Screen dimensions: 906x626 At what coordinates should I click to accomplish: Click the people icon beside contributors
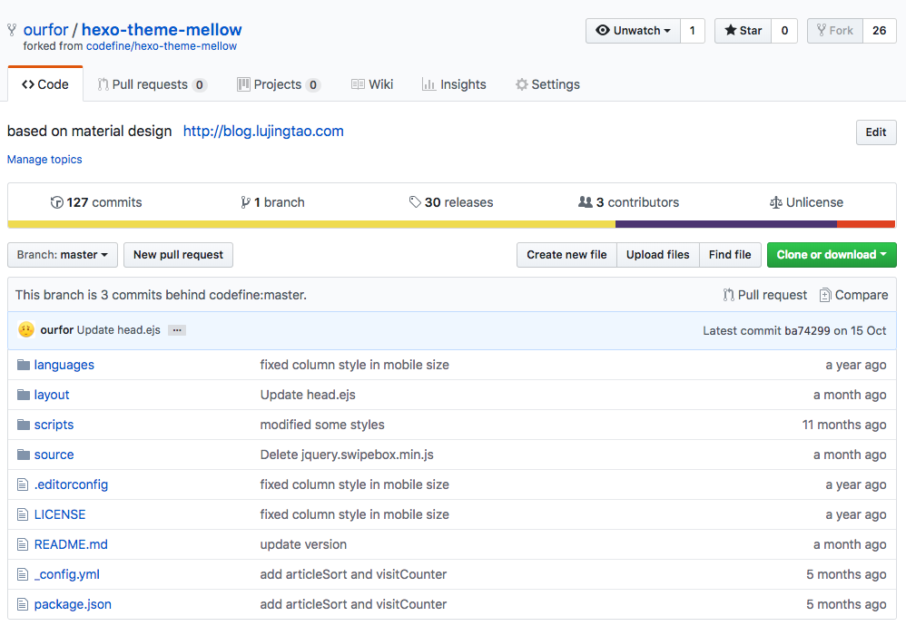586,202
